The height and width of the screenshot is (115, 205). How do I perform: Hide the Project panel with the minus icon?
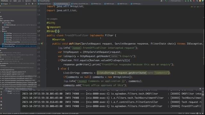(x=35, y=4)
